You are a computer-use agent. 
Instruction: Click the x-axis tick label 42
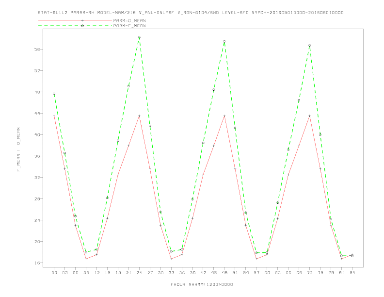[x=203, y=273]
